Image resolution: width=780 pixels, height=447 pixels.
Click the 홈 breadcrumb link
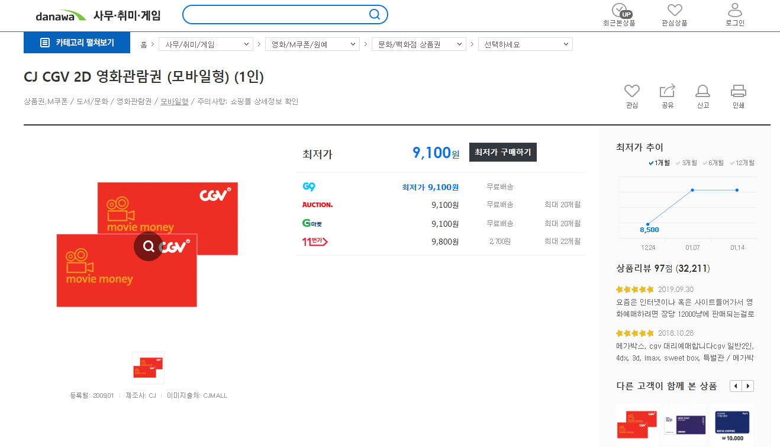tap(144, 44)
